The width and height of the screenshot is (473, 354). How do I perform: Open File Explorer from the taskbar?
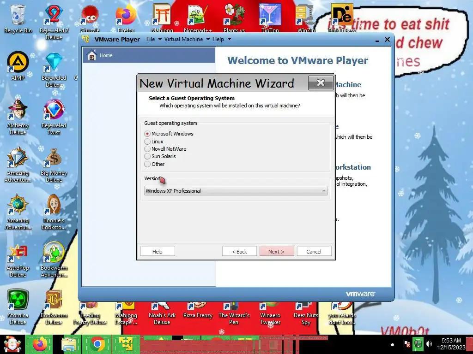(69, 344)
